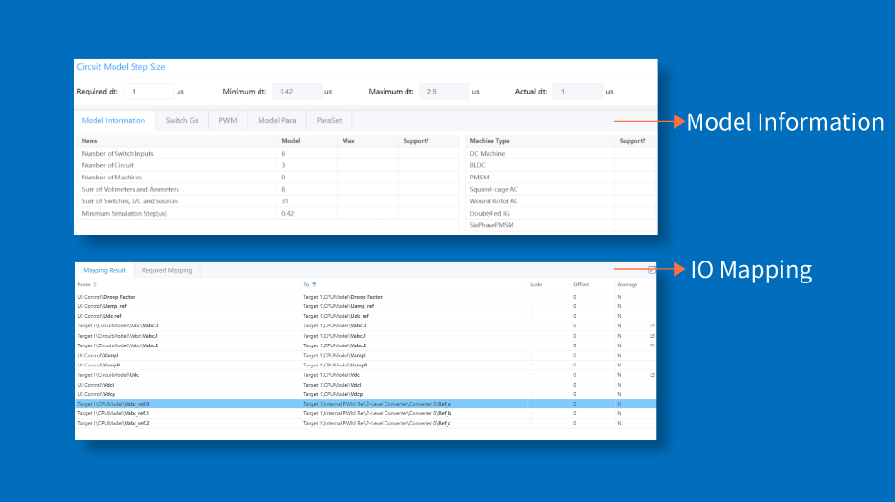Sort mappings by the From column arrows

point(95,284)
